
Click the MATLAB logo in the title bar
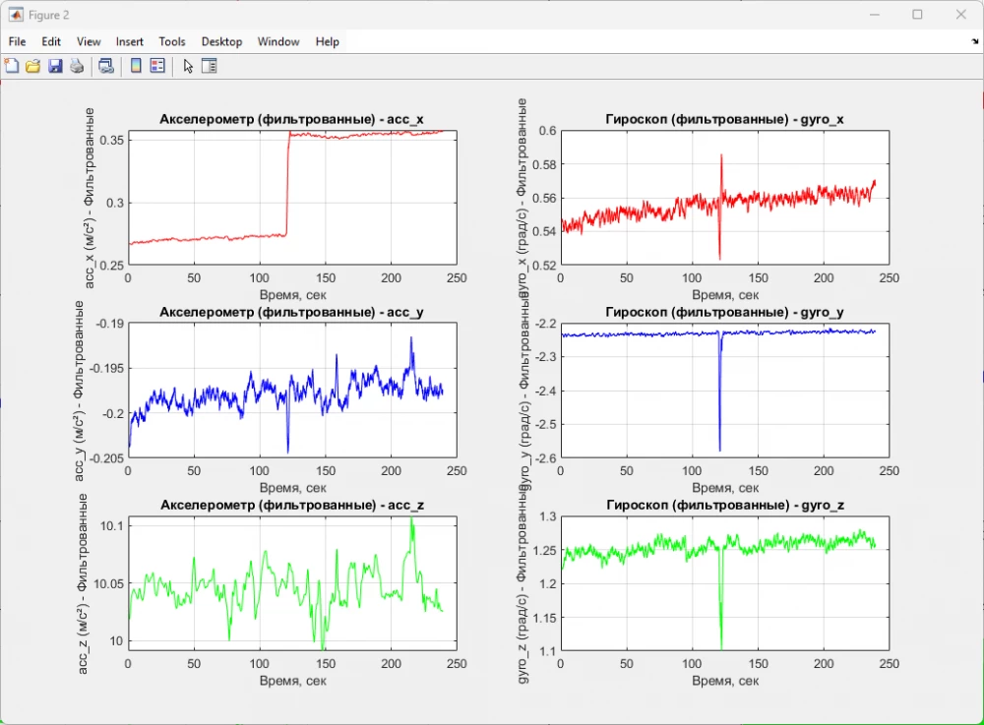pos(14,14)
